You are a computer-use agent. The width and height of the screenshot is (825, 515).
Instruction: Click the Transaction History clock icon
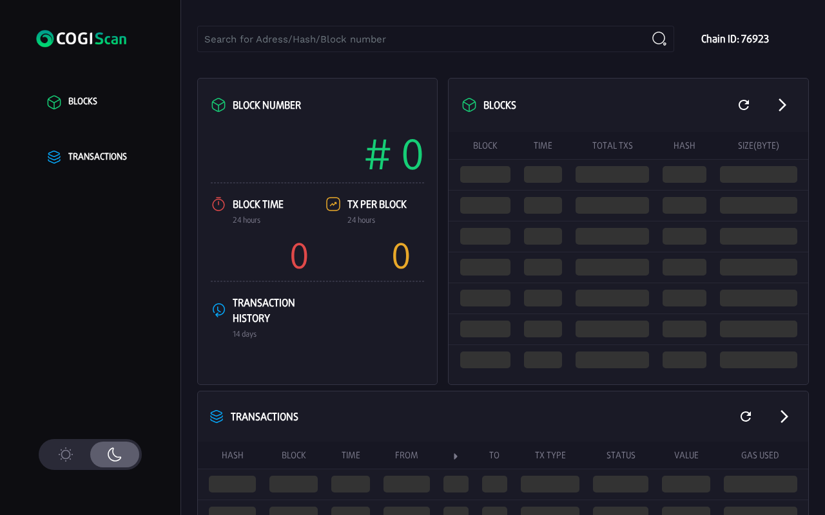click(x=218, y=310)
